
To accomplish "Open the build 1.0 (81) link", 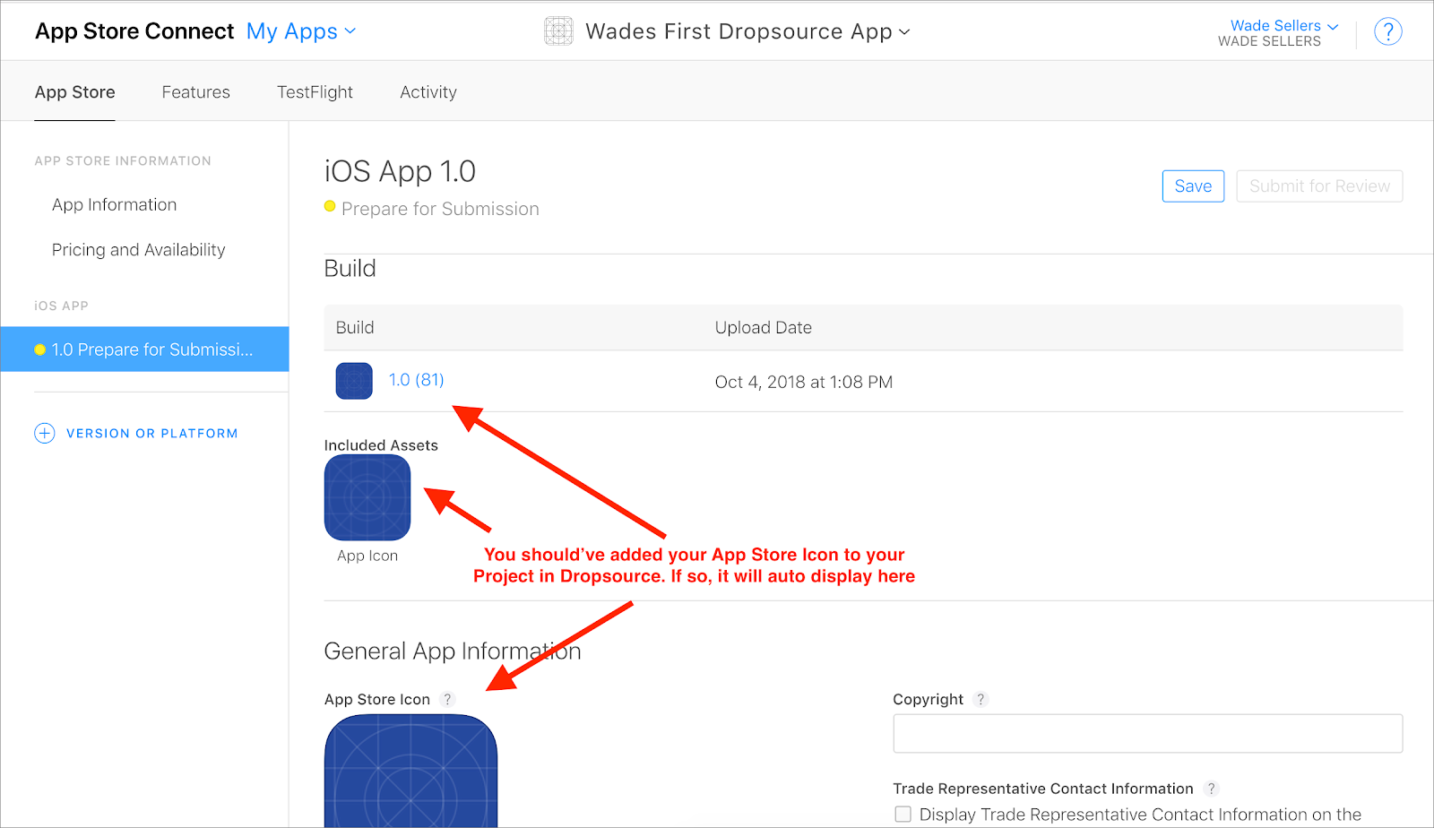I will (x=416, y=380).
